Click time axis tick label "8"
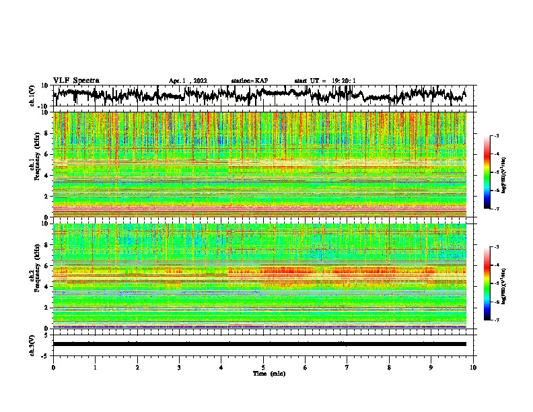The width and height of the screenshot is (533, 412). [389, 368]
